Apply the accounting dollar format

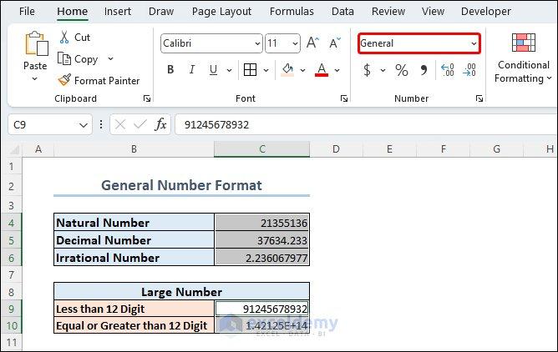(x=367, y=70)
